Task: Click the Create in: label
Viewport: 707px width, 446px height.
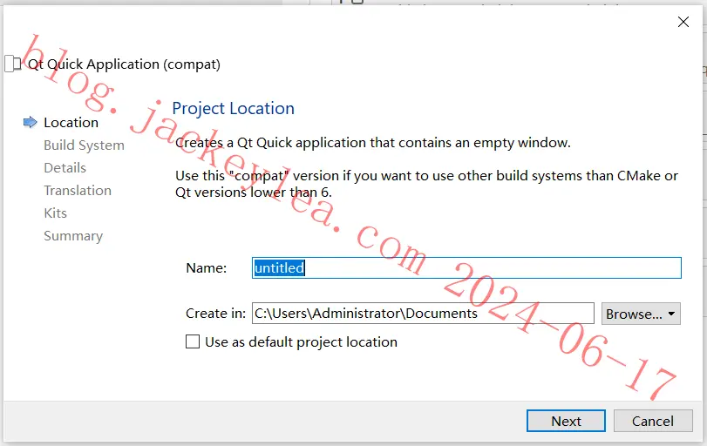Action: [x=216, y=313]
